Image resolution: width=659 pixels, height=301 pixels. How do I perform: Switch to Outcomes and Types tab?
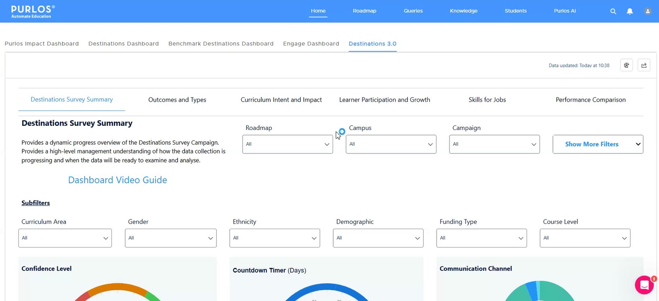[x=177, y=100]
